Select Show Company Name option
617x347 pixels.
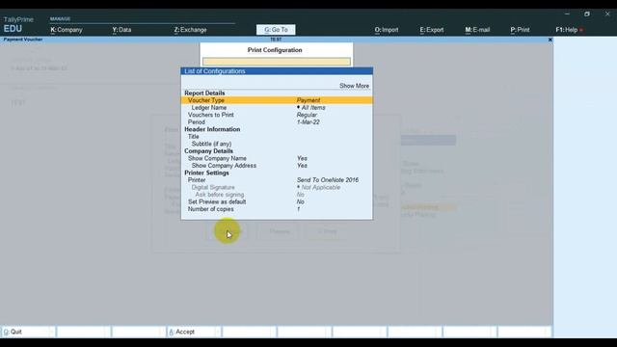pyautogui.click(x=277, y=158)
